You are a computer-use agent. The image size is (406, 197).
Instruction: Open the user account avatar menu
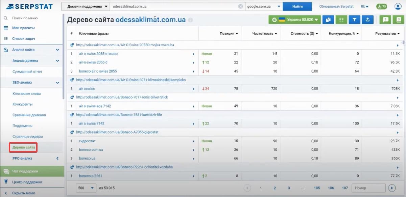398,6
